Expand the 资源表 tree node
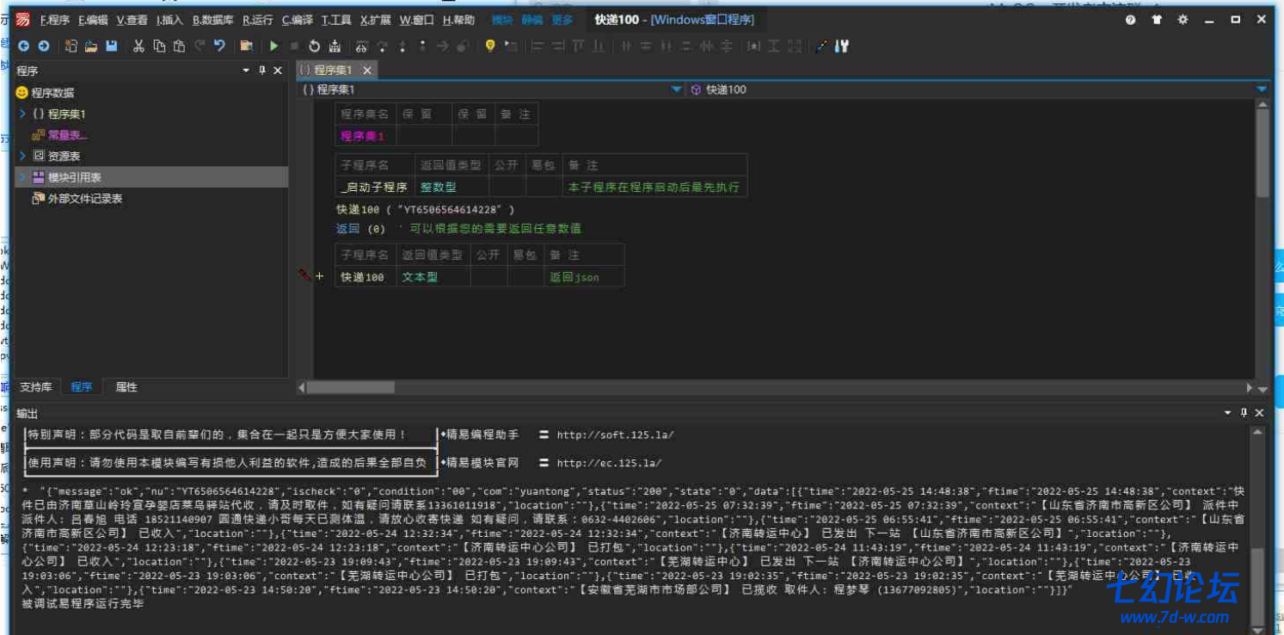The image size is (1284, 635). tap(22, 156)
